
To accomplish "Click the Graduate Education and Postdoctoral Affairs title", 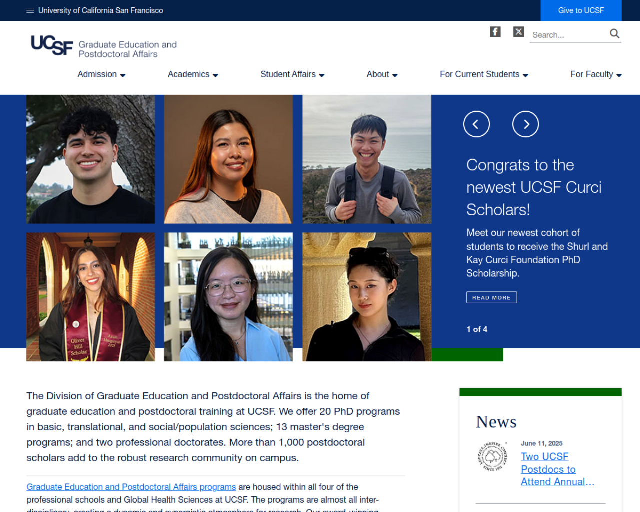I will point(127,49).
